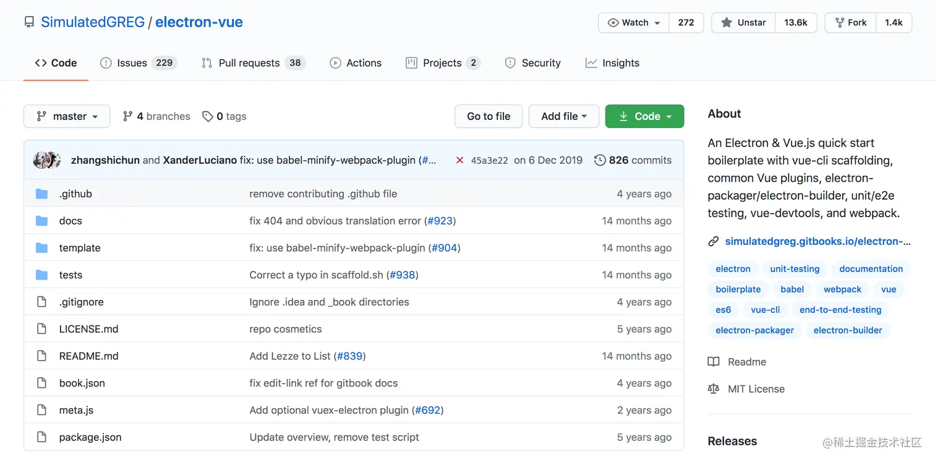The width and height of the screenshot is (935, 462).
Task: Click the tags icon beside 0 tags
Action: pyautogui.click(x=208, y=116)
